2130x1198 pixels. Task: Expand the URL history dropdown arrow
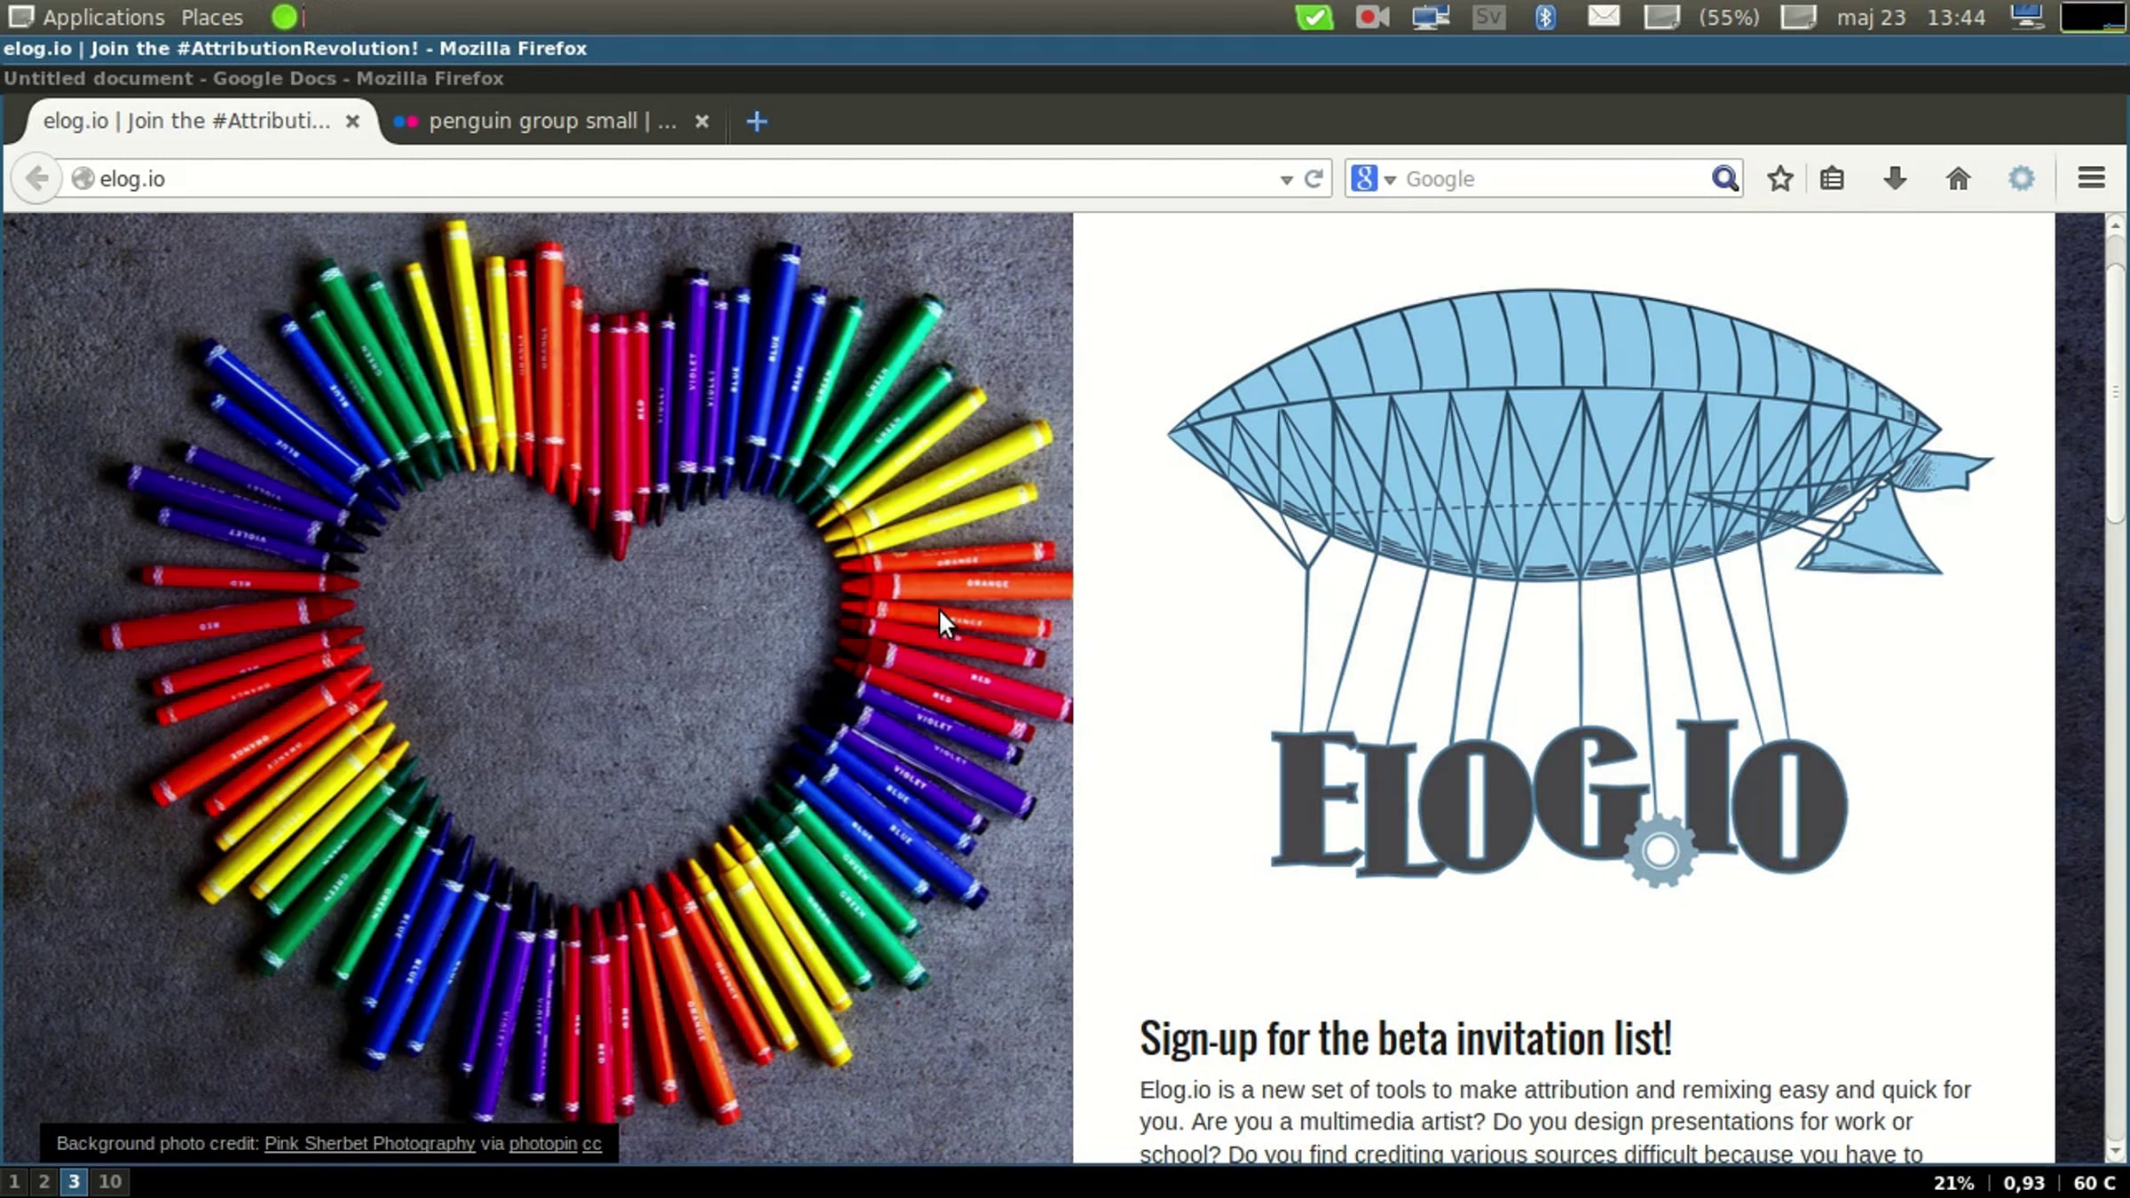[1286, 180]
